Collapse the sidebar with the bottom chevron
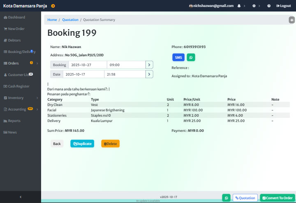 click(21, 197)
